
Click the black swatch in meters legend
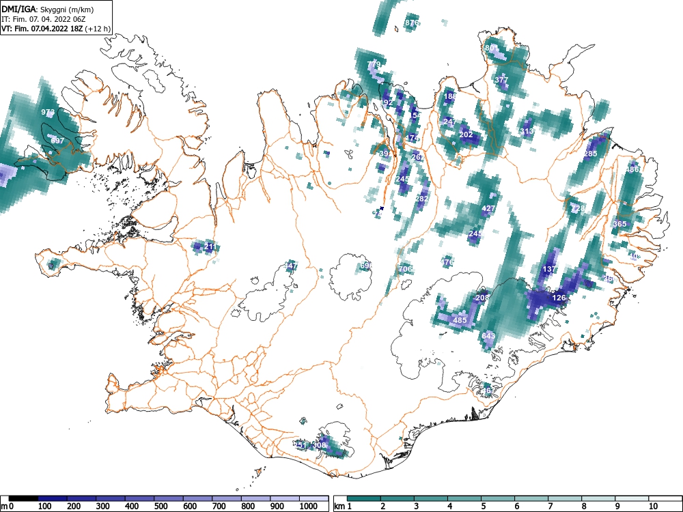click(x=23, y=498)
